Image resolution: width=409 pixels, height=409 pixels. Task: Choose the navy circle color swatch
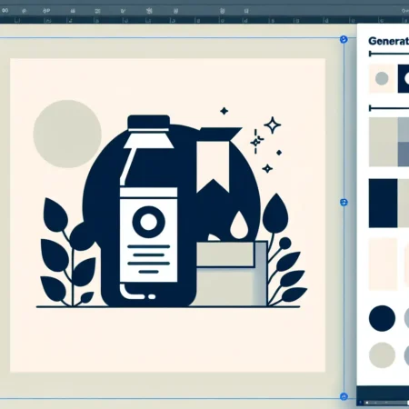click(382, 318)
